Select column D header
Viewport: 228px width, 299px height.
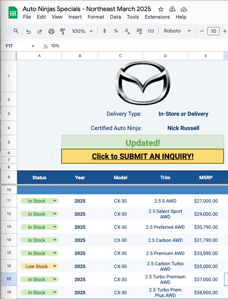(x=165, y=56)
